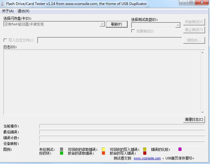Click the orange 致命的读取错误 legend swatch
The image size is (210, 164).
tap(103, 153)
